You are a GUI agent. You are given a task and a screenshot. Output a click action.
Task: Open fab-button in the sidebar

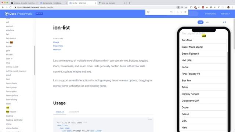11,38
